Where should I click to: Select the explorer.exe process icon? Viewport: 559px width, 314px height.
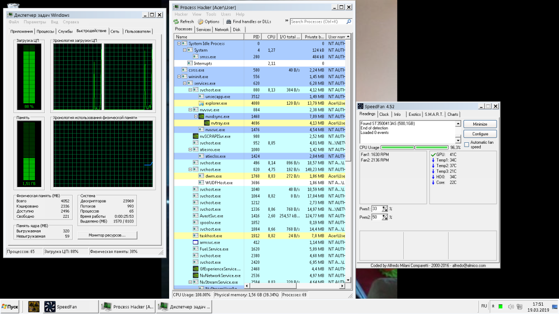201,103
